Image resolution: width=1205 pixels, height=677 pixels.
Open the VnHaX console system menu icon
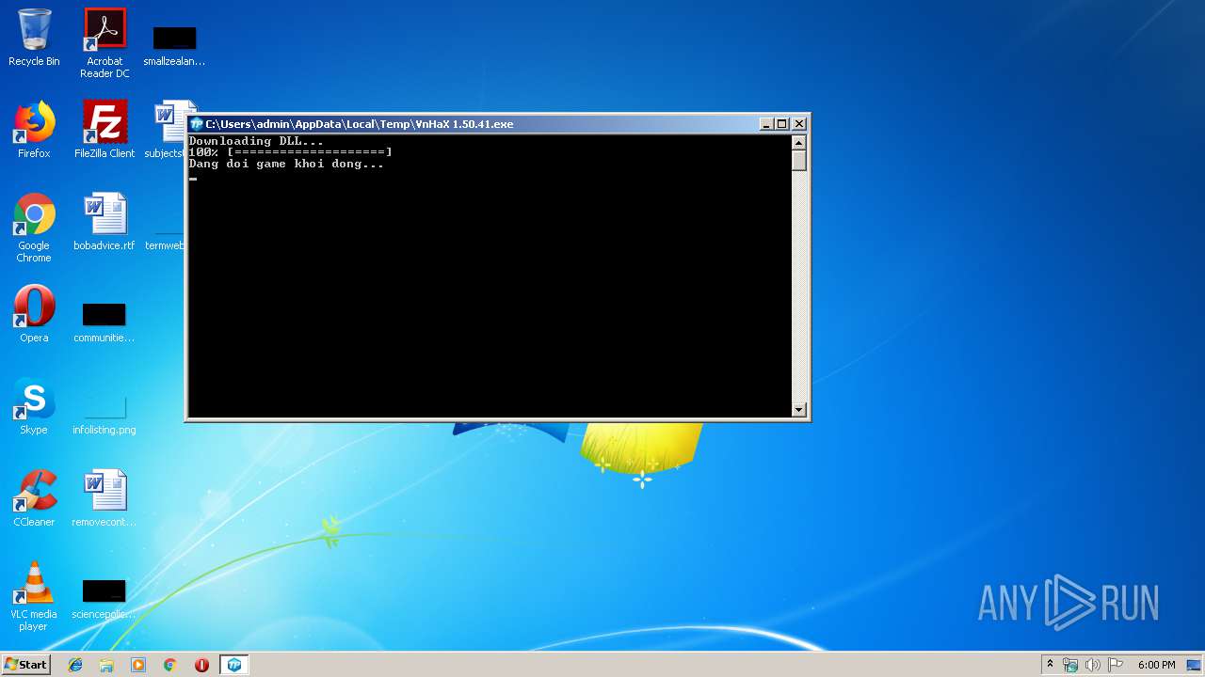click(197, 124)
